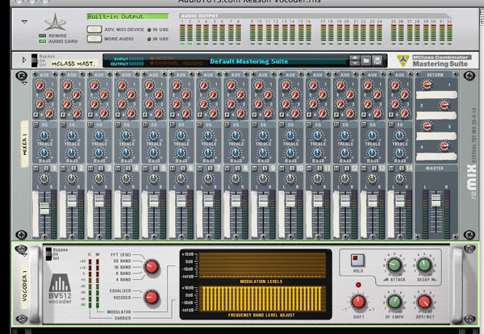Fold the hardware interface with its triangle
The height and width of the screenshot is (334, 484).
pos(24,22)
